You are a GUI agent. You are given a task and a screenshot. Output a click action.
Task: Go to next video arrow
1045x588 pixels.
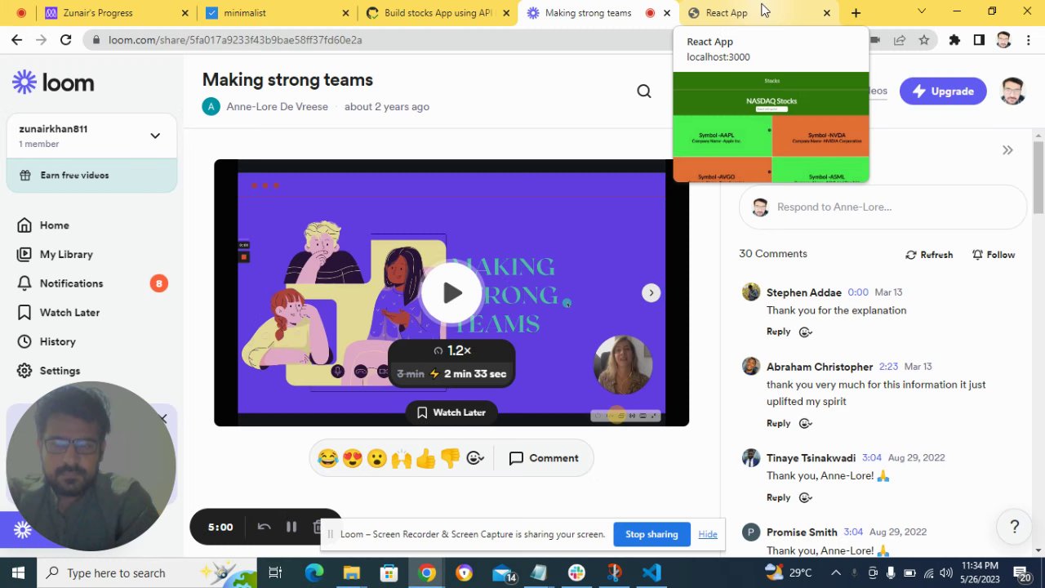tap(651, 292)
